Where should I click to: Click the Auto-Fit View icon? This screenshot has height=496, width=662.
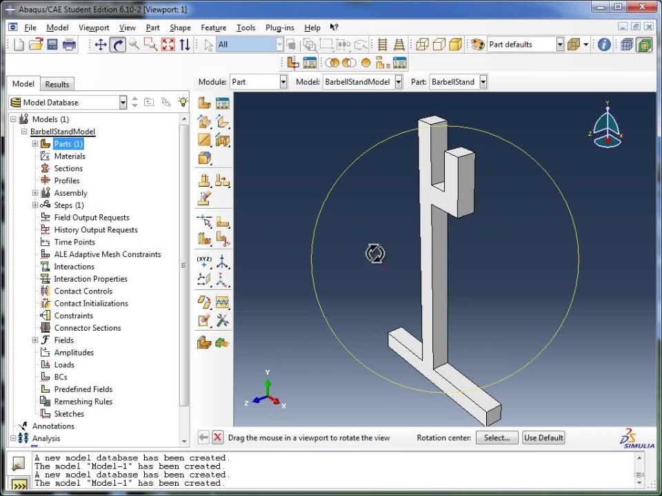point(168,44)
